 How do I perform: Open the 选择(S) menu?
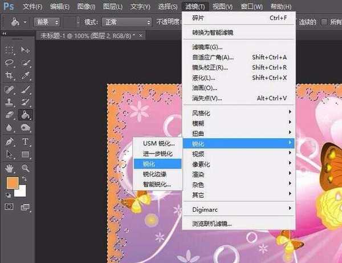168,7
